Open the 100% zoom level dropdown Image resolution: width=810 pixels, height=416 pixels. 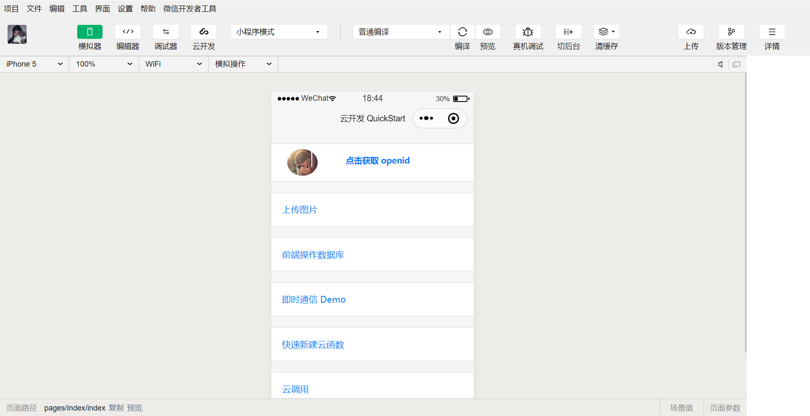[x=104, y=64]
